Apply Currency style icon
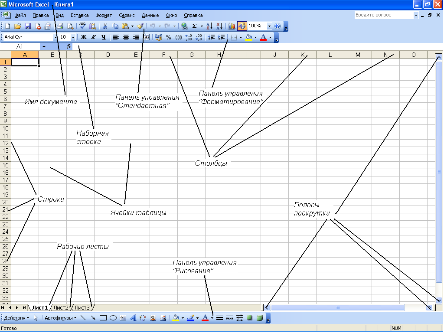The image size is (444, 333). 159,37
